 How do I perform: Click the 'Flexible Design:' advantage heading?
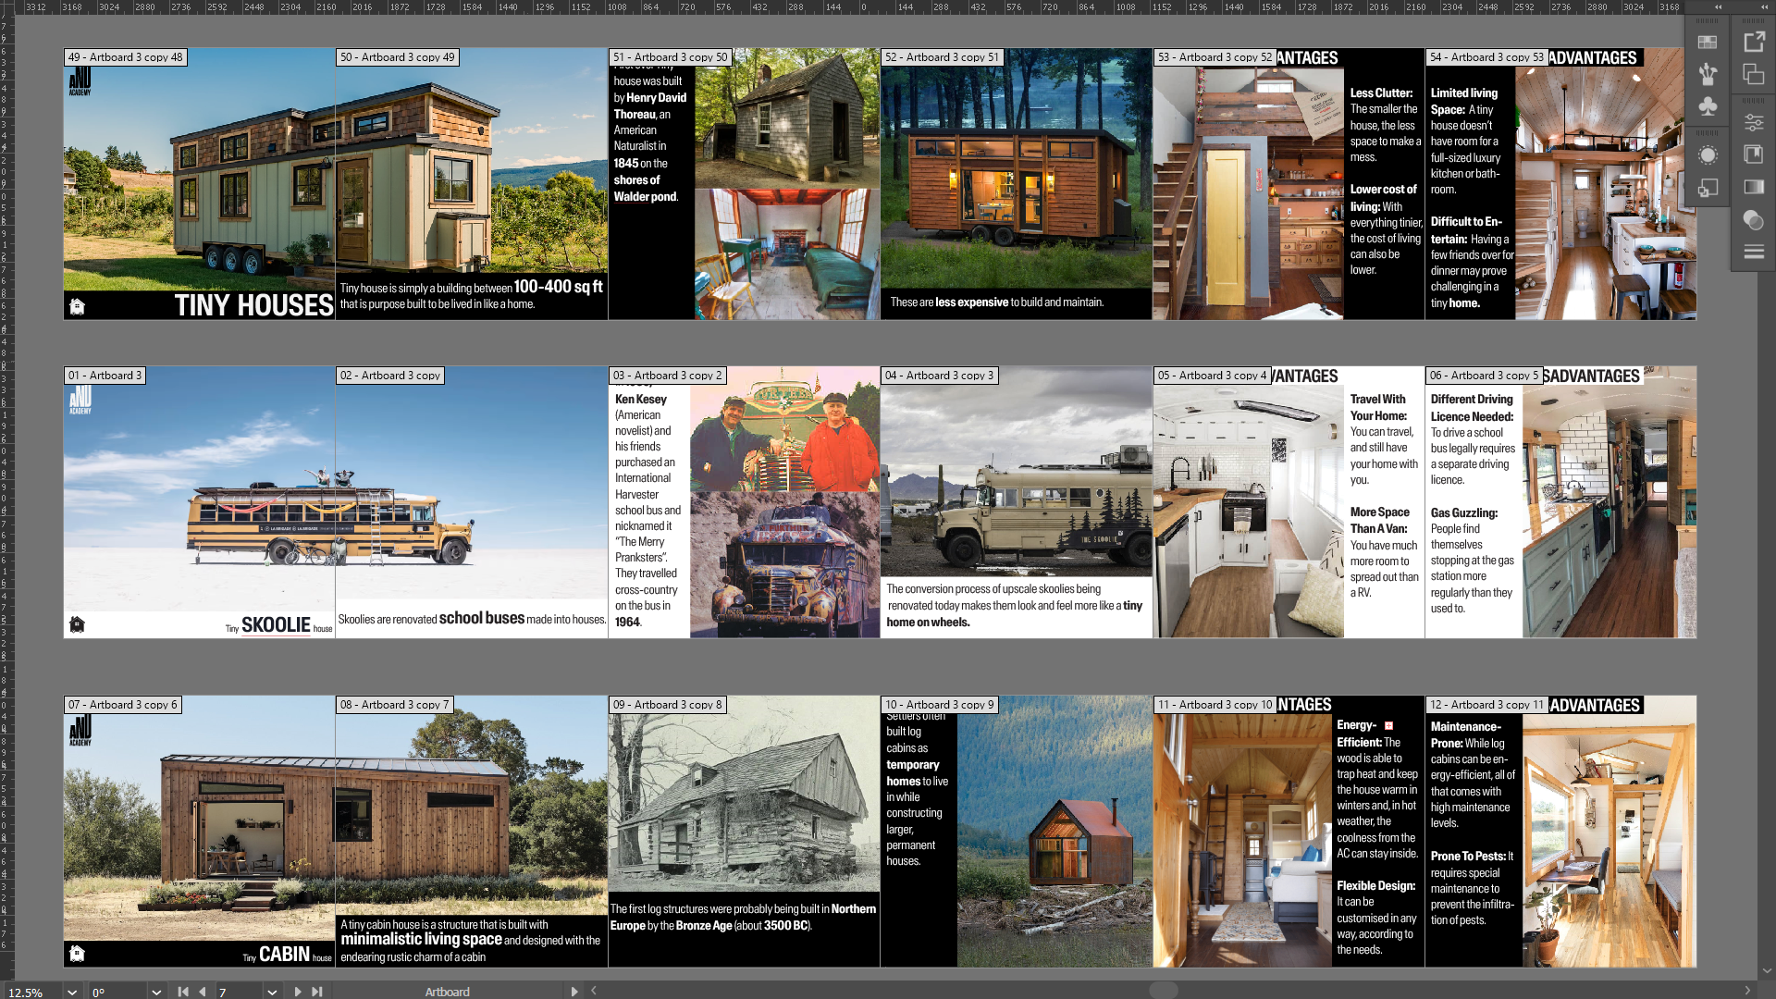point(1375,886)
